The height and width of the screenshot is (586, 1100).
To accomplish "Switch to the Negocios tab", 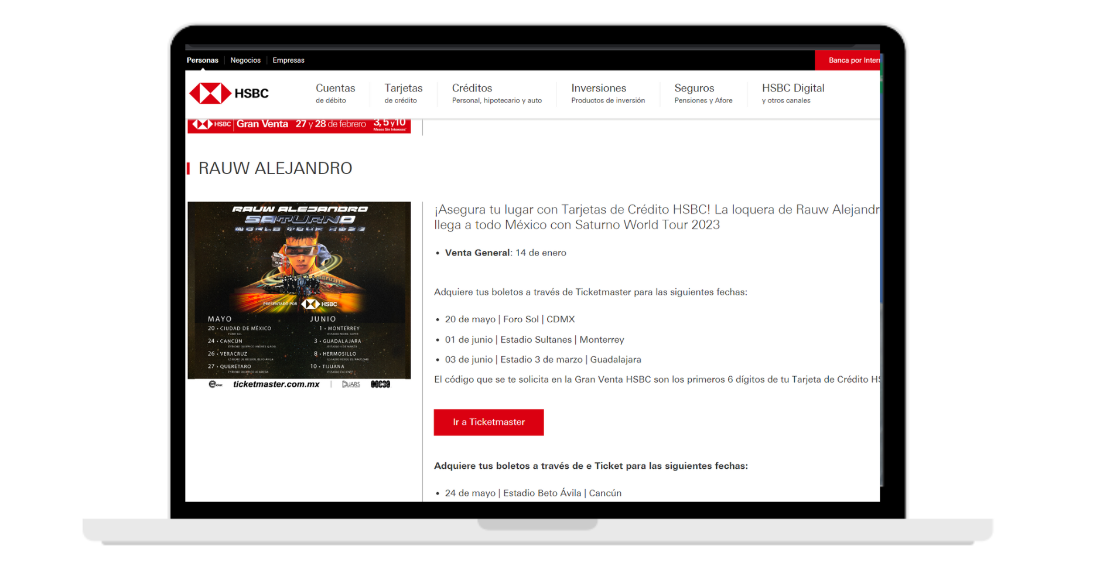I will [245, 60].
